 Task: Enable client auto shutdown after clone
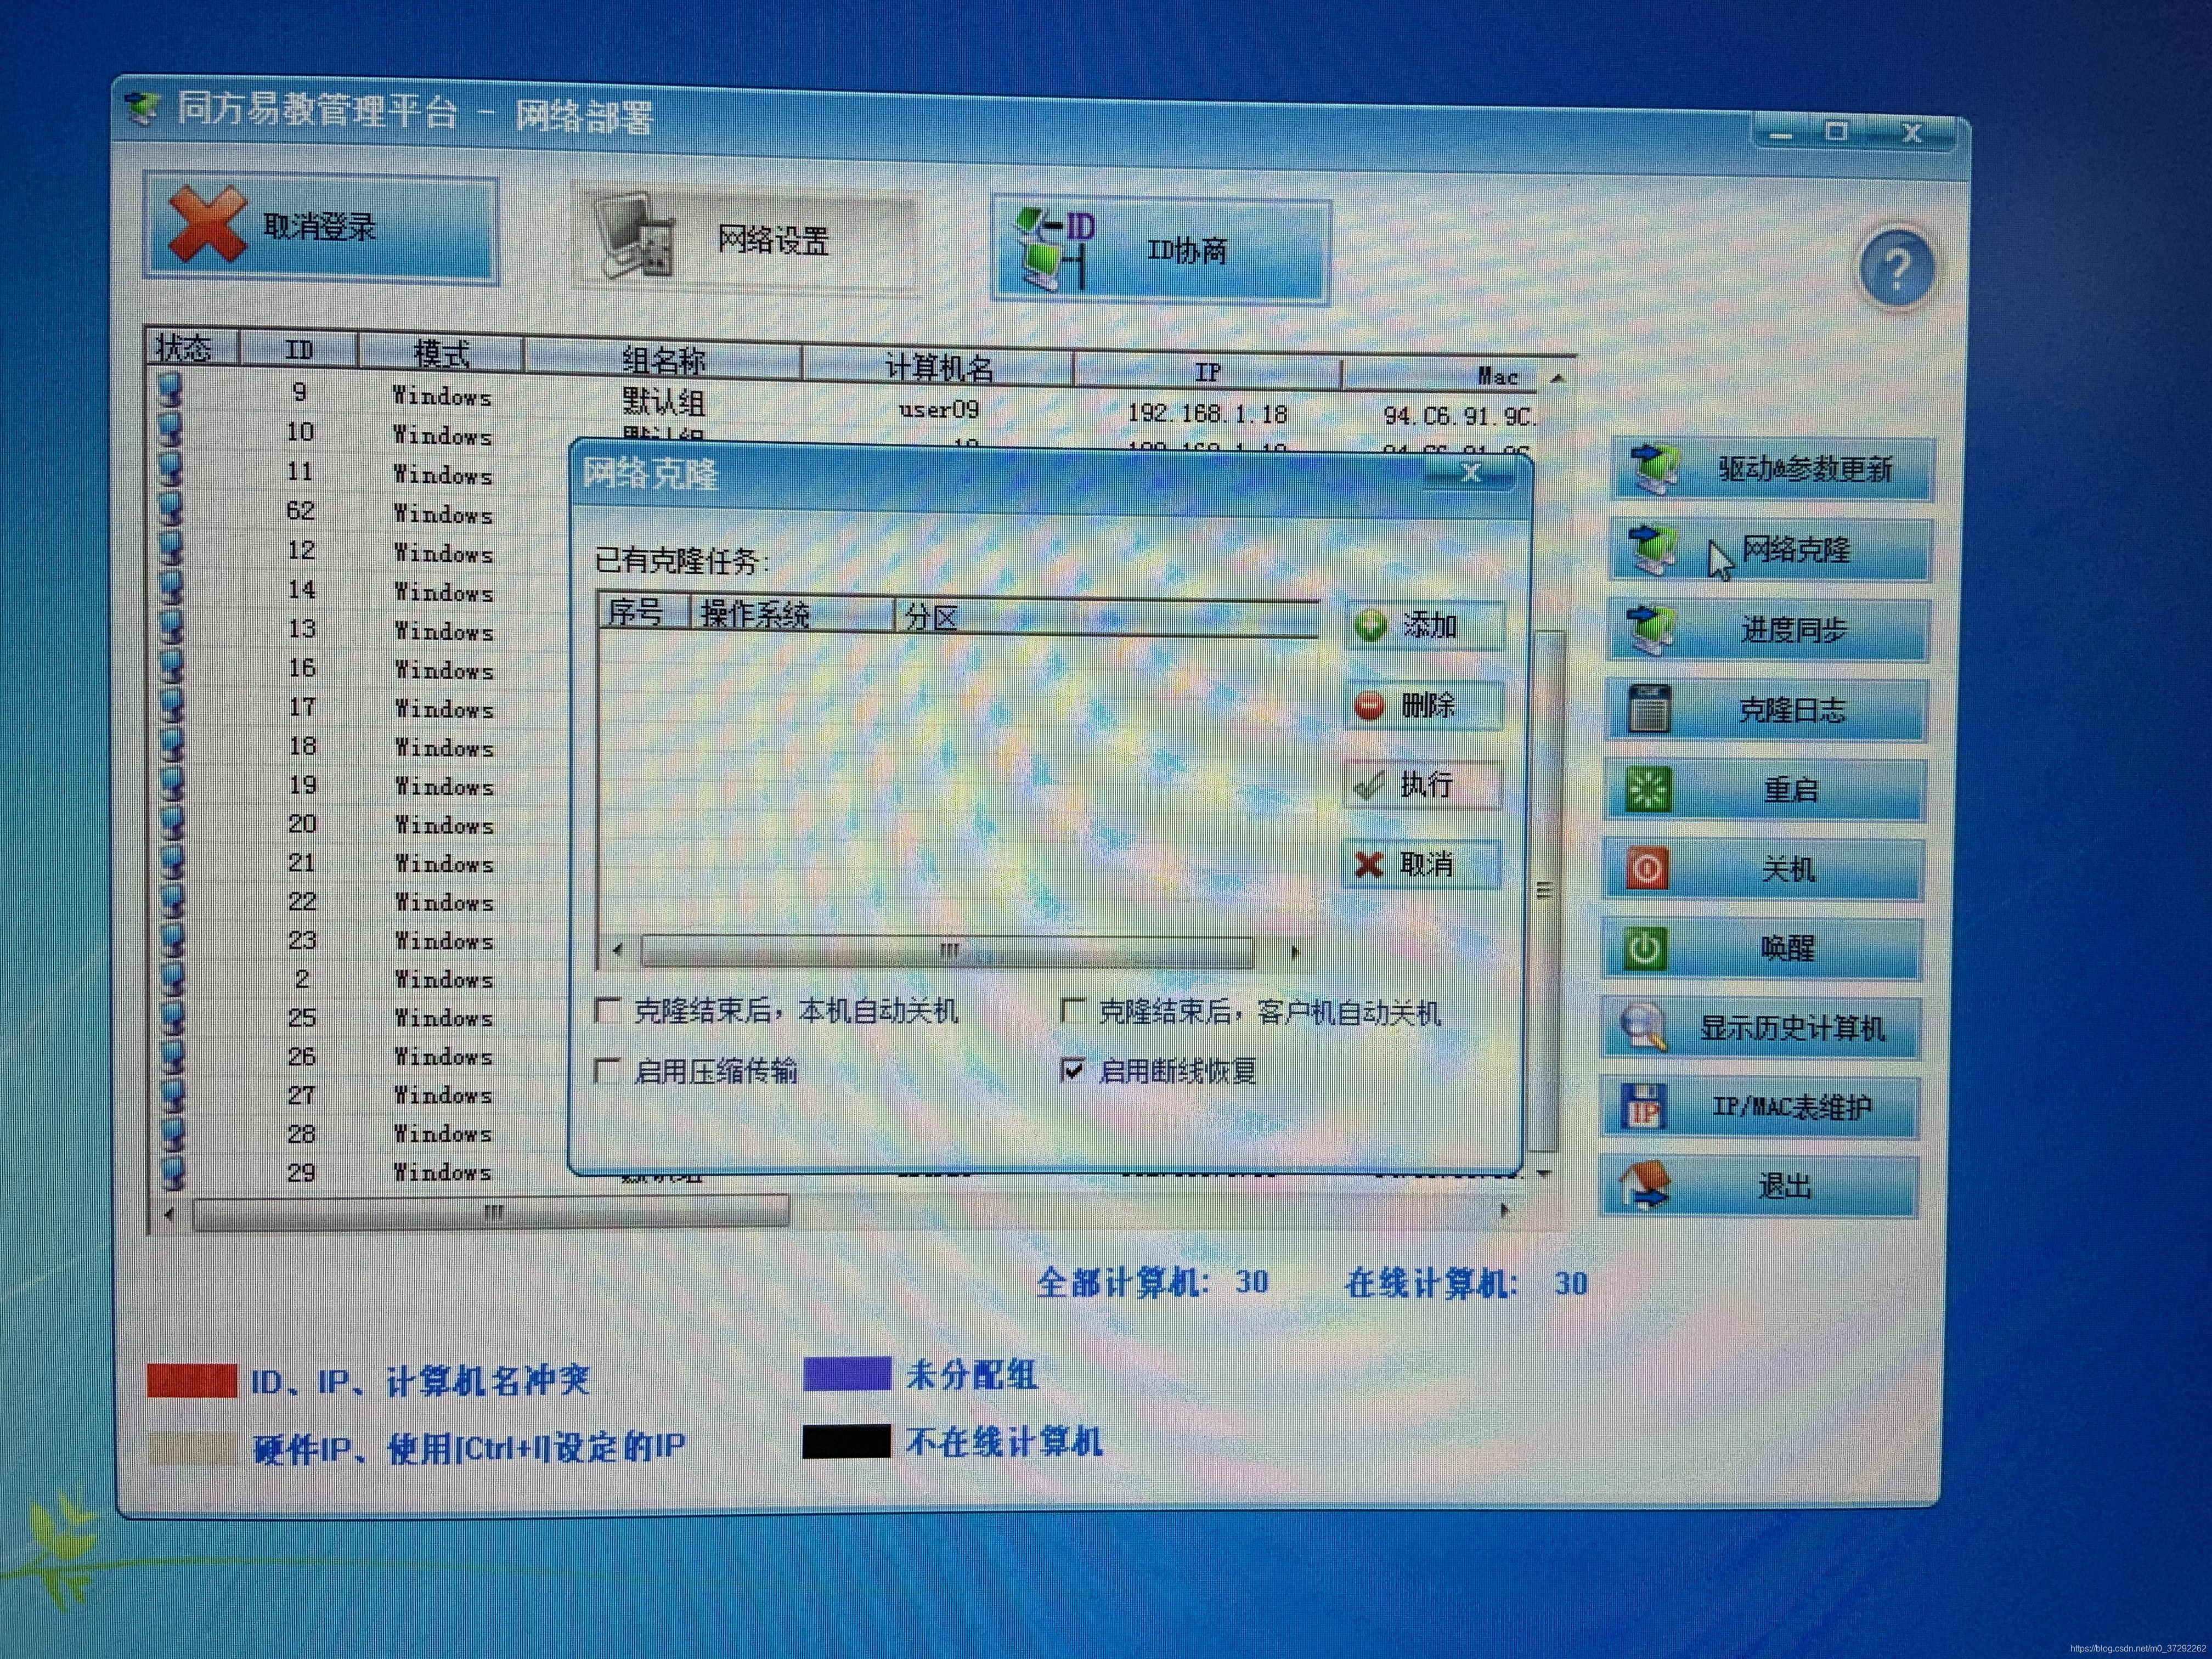click(1072, 1011)
